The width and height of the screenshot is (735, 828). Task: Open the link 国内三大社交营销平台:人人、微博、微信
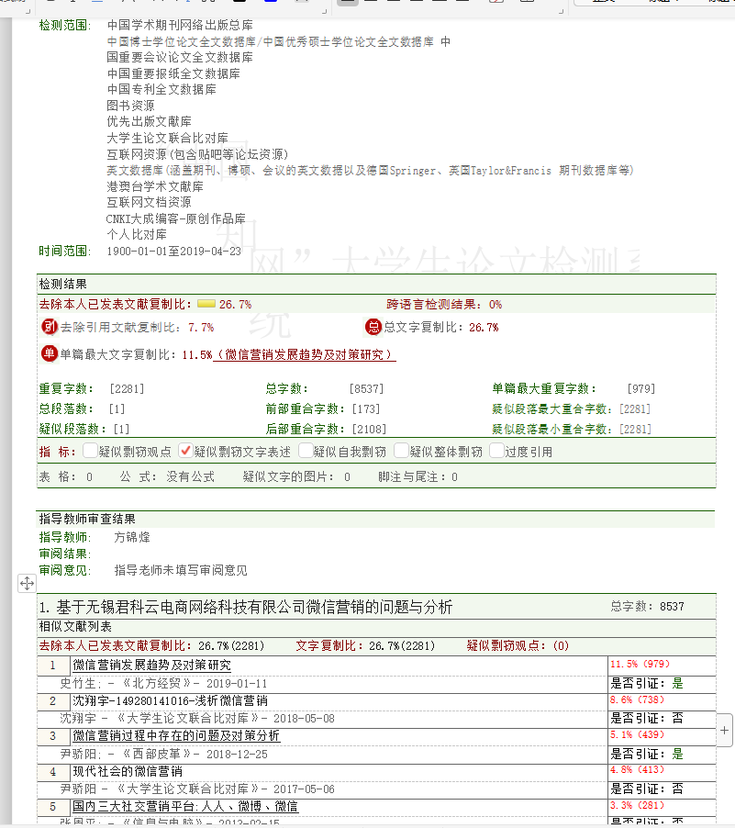click(x=185, y=806)
